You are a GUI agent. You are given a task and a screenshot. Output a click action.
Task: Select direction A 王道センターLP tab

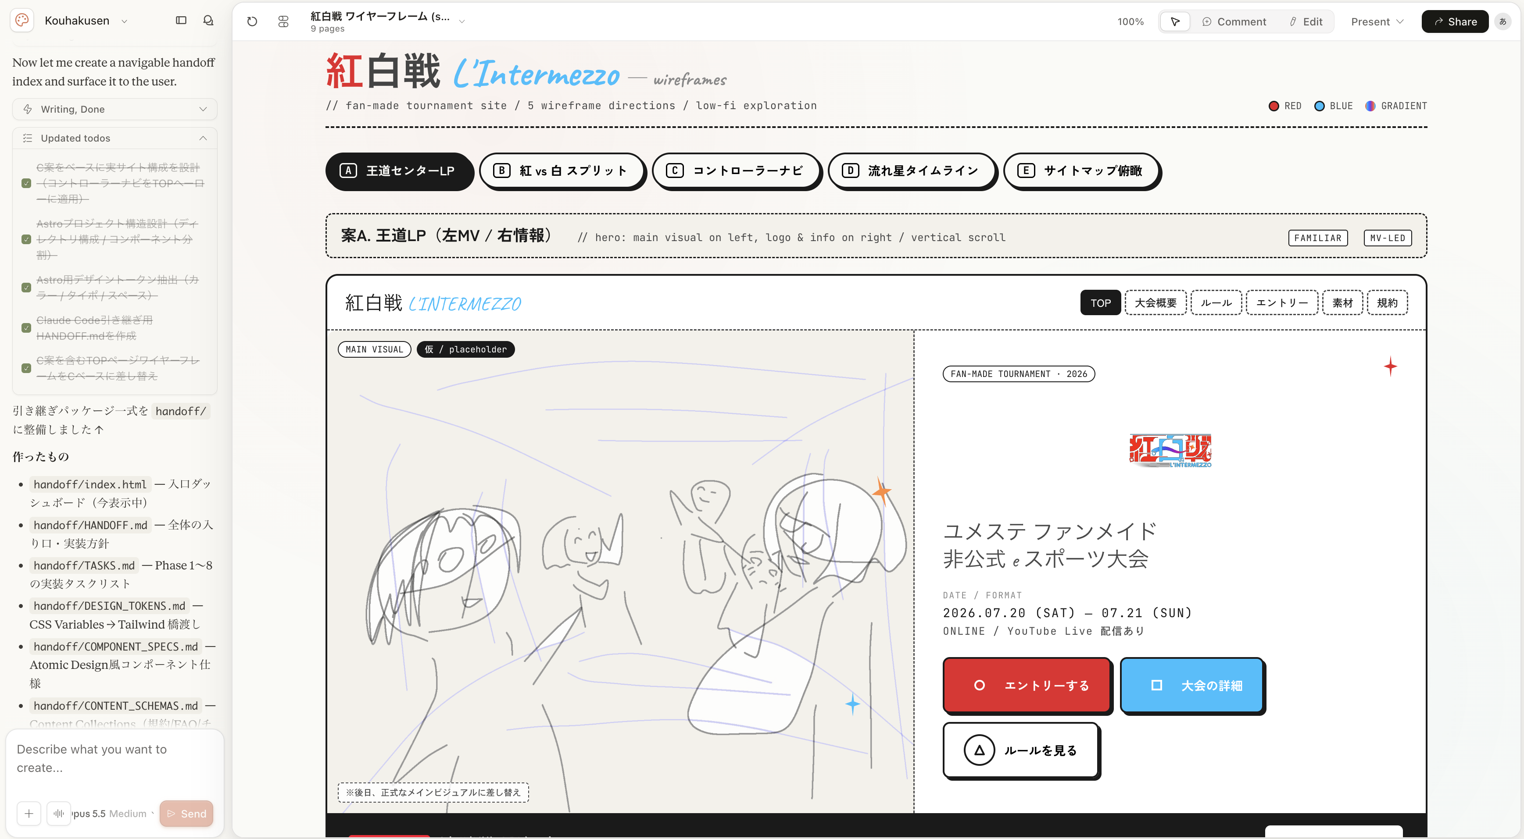pyautogui.click(x=399, y=171)
